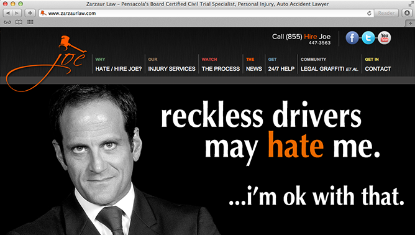Screen dimensions: 415x235
Task: Reload page using the refresh icon
Action: point(369,13)
